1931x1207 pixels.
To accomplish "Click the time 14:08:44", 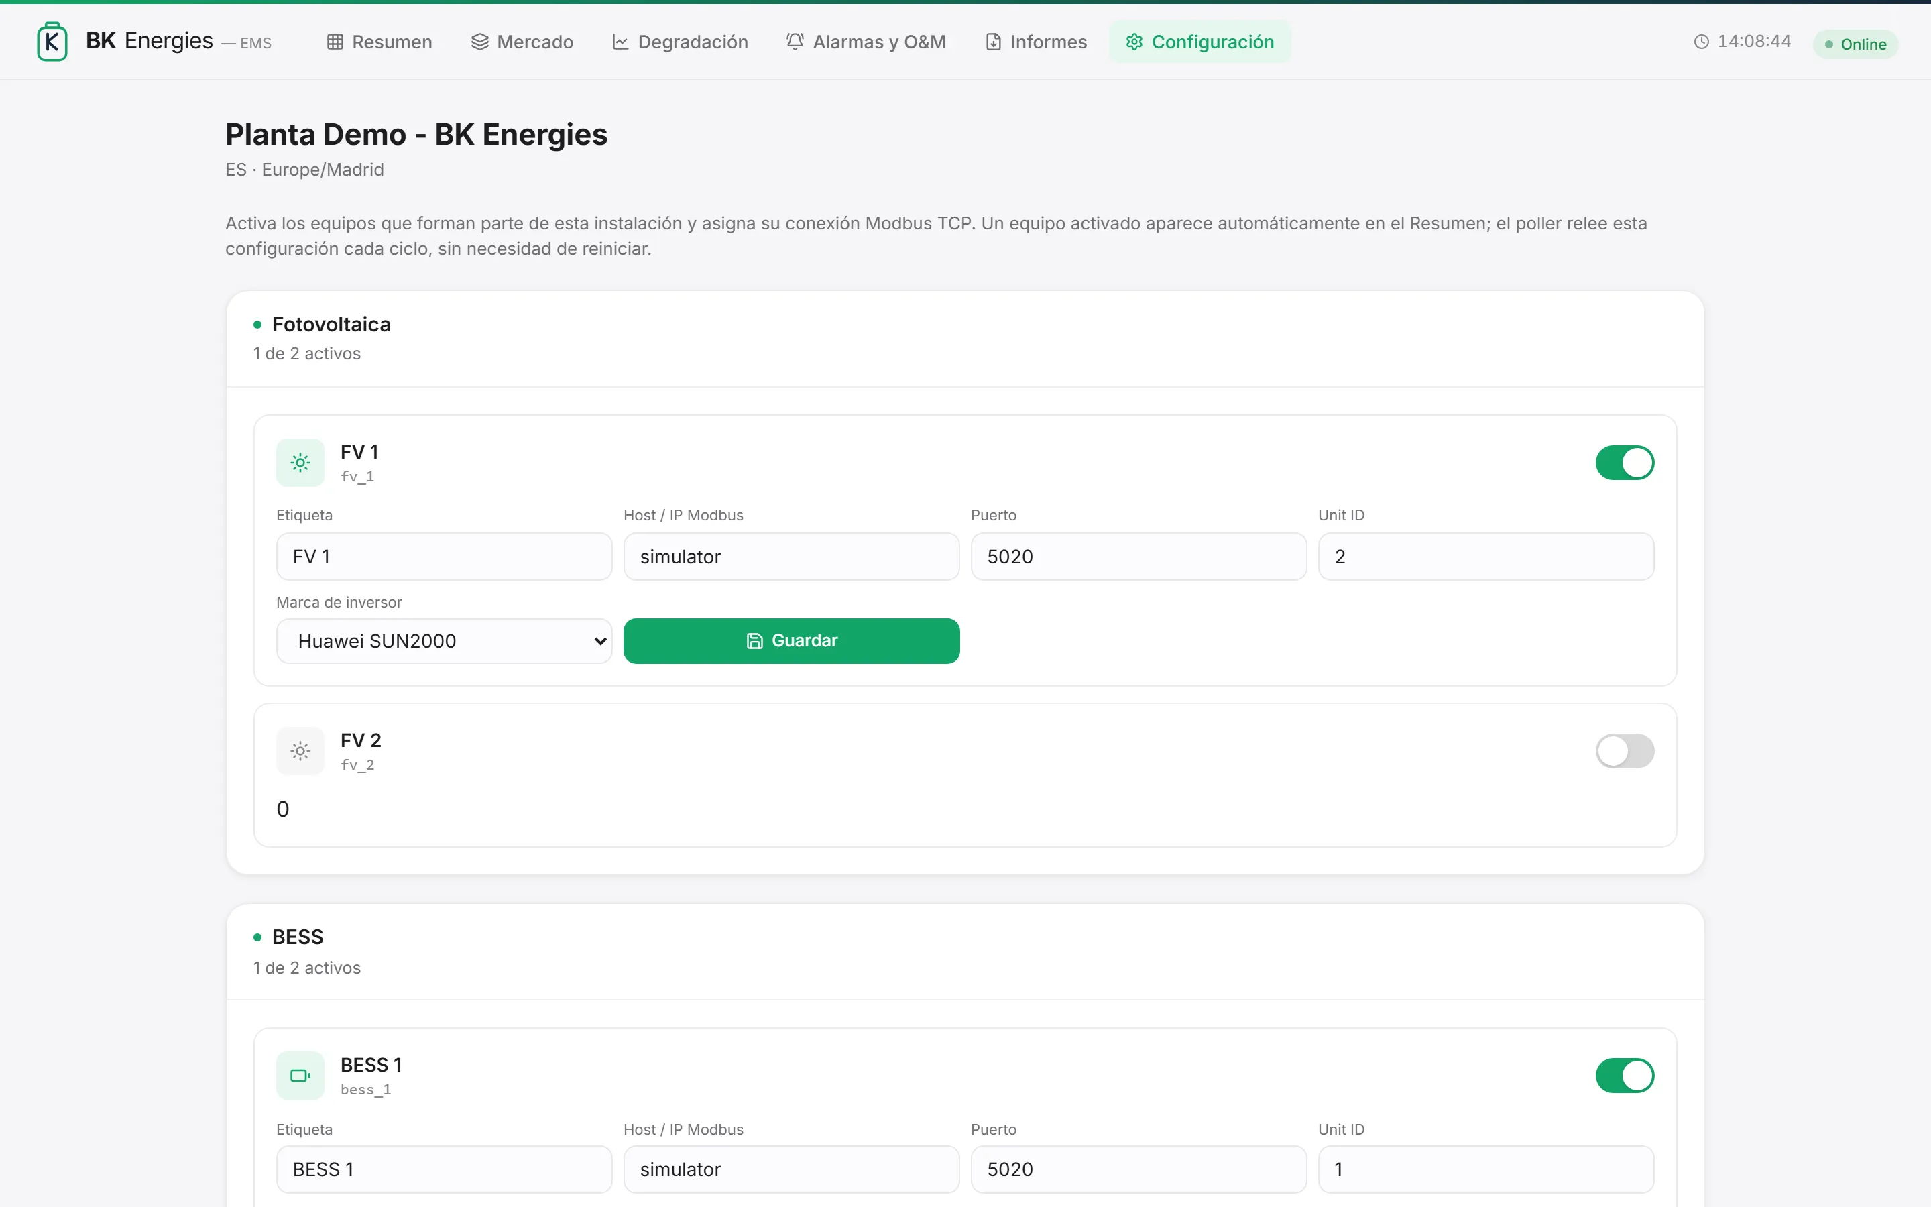I will pos(1754,42).
